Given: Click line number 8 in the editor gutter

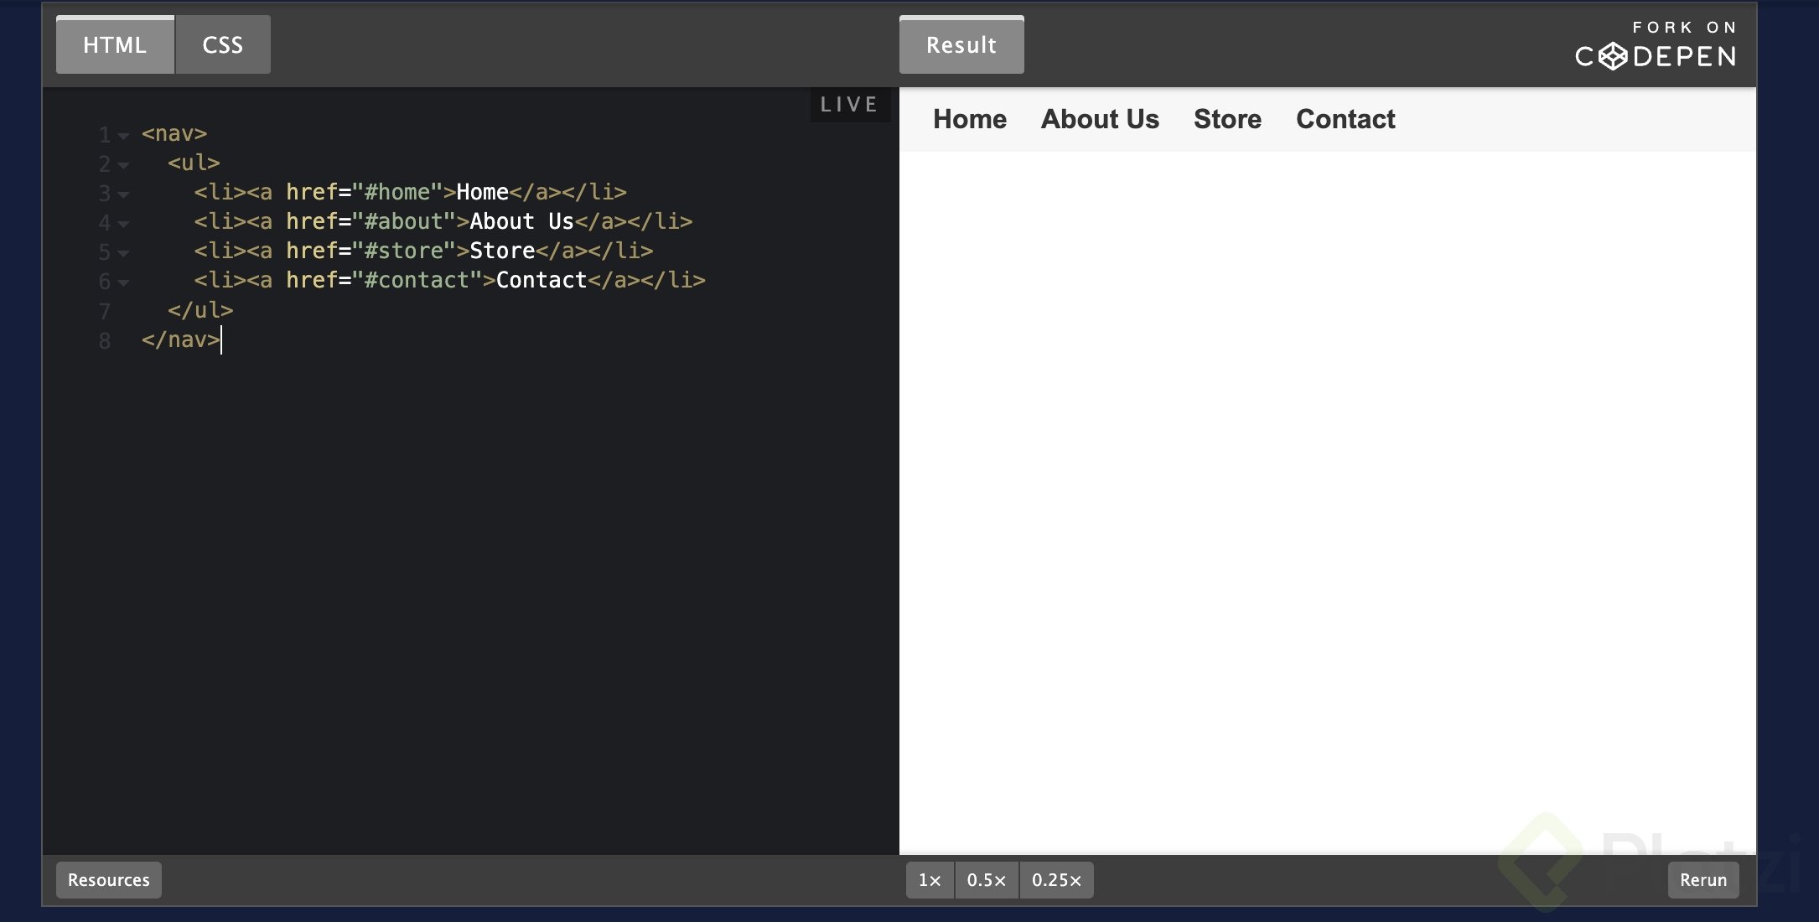Looking at the screenshot, I should tap(104, 341).
